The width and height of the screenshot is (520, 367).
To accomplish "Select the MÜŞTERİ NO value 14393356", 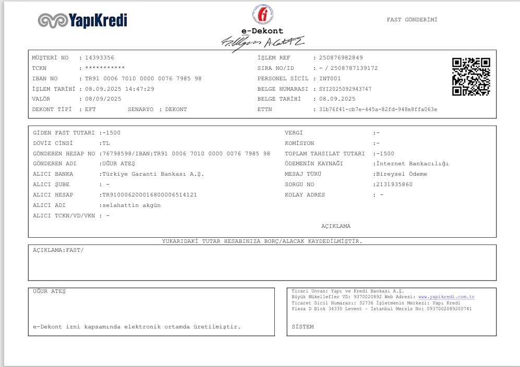I will coord(100,58).
